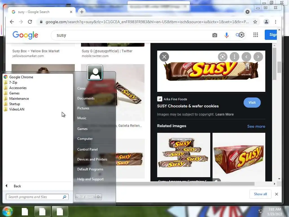The height and width of the screenshot is (217, 289).
Task: Open the Chrome profile avatar menu
Action: tap(266, 22)
